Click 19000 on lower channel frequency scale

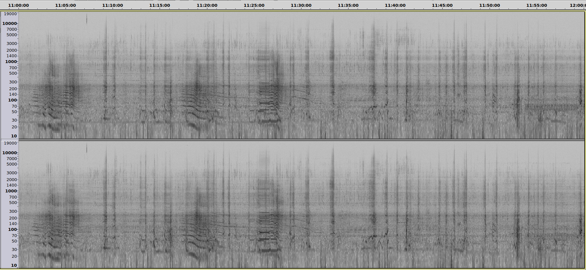click(x=10, y=143)
